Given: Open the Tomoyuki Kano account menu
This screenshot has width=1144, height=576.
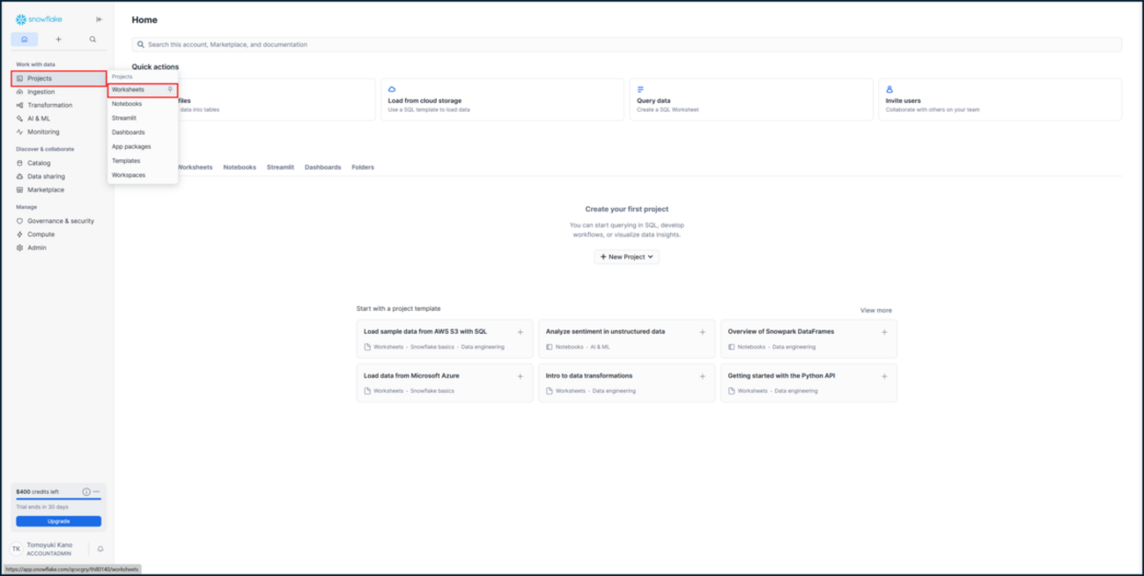Looking at the screenshot, I should (49, 549).
